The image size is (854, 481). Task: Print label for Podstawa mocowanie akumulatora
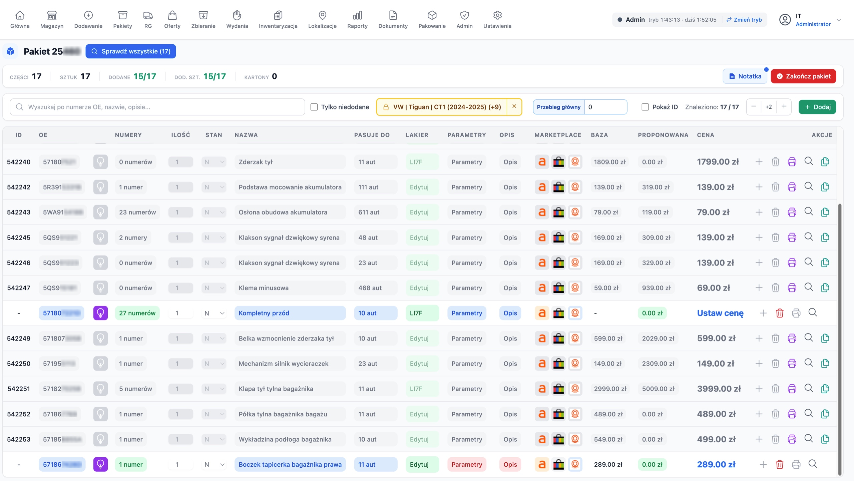click(x=792, y=187)
